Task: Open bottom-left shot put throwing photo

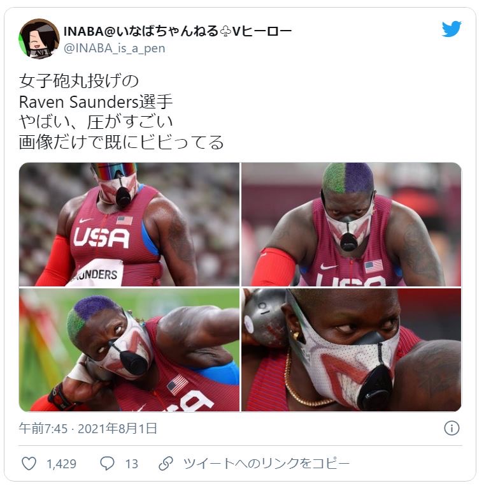Action: [129, 350]
